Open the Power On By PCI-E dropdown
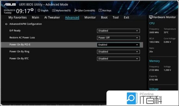 coord(118,45)
